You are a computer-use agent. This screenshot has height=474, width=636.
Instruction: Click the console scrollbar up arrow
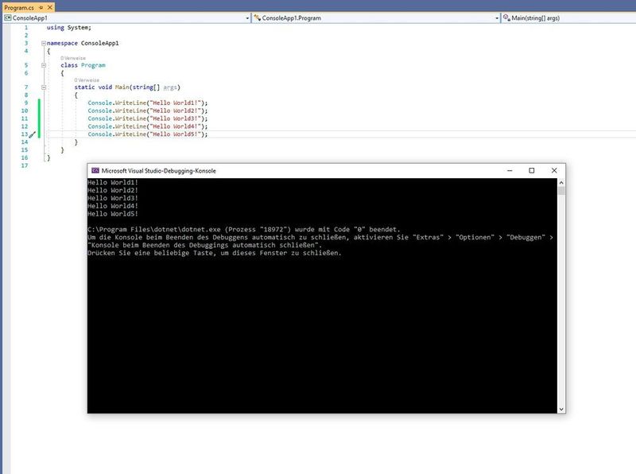click(x=561, y=183)
